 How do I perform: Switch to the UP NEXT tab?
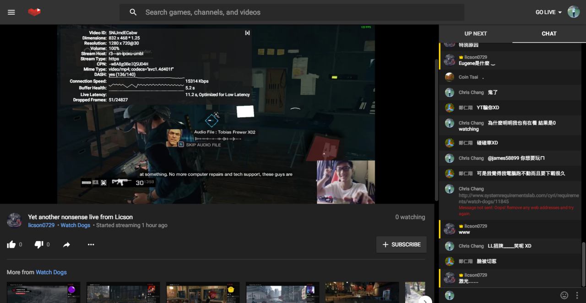(476, 33)
